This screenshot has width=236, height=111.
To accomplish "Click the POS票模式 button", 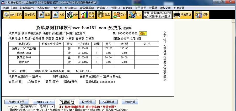I will [x=108, y=102].
